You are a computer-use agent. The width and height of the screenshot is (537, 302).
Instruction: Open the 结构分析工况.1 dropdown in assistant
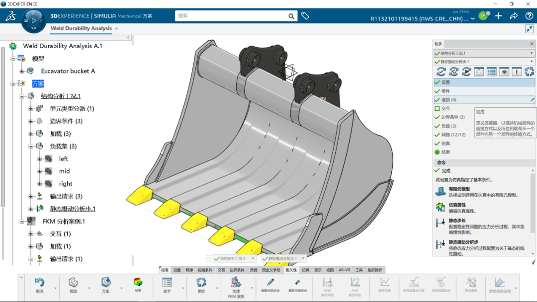[x=532, y=53]
